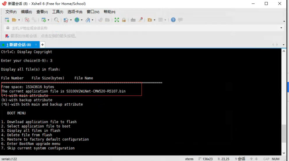Click the Disconnect toolbar icon
The image size is (289, 161).
click(x=27, y=20)
